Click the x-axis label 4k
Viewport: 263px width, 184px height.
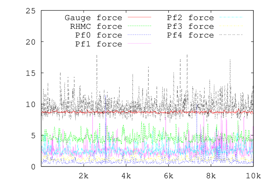coord(126,176)
